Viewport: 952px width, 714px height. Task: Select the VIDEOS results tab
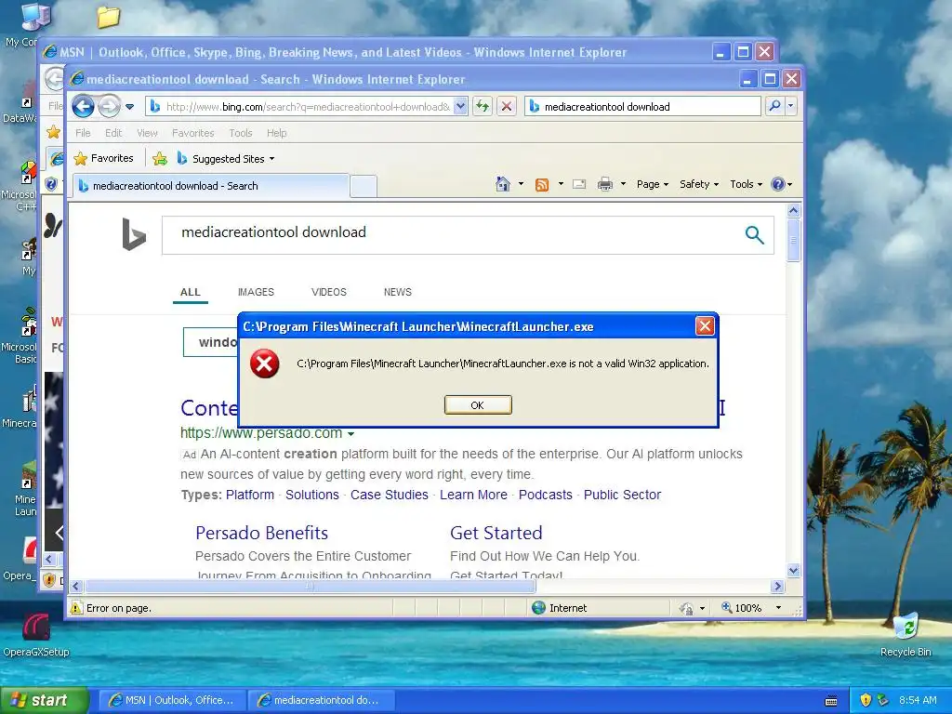[x=329, y=292]
